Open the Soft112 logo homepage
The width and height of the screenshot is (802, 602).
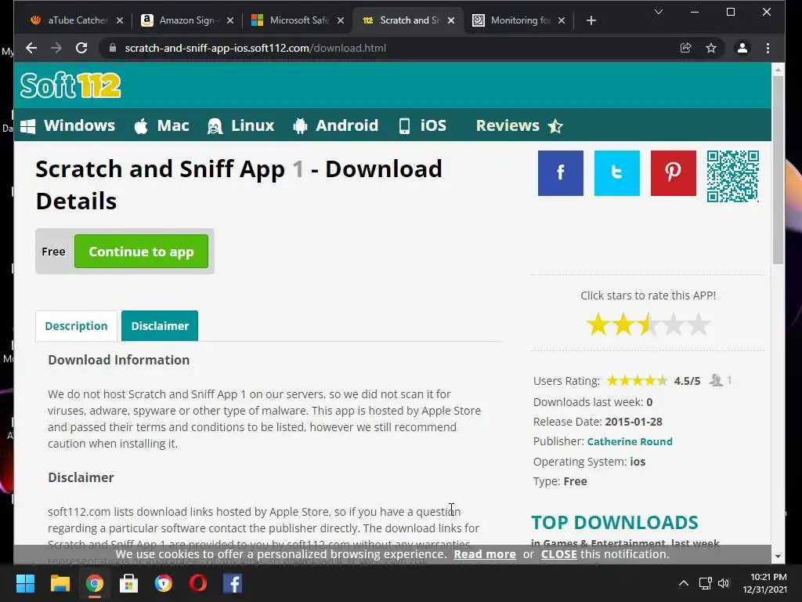[x=70, y=85]
